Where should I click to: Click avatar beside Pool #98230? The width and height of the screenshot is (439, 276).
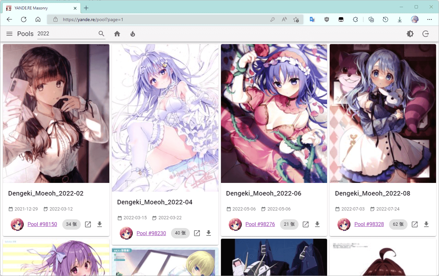pos(126,233)
